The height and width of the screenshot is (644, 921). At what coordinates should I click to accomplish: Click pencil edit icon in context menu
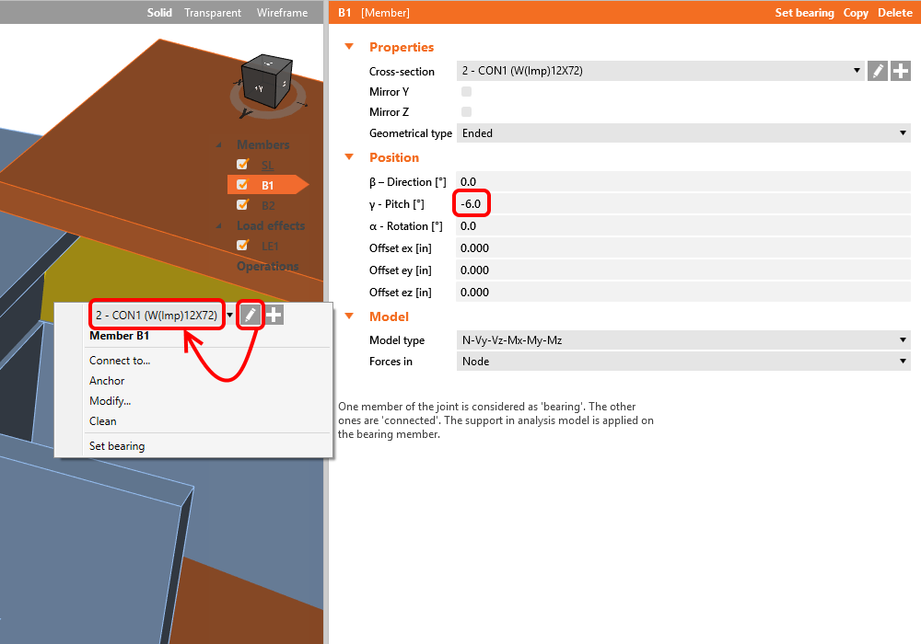tap(251, 315)
